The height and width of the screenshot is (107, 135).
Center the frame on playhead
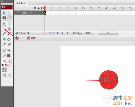pos(46,33)
